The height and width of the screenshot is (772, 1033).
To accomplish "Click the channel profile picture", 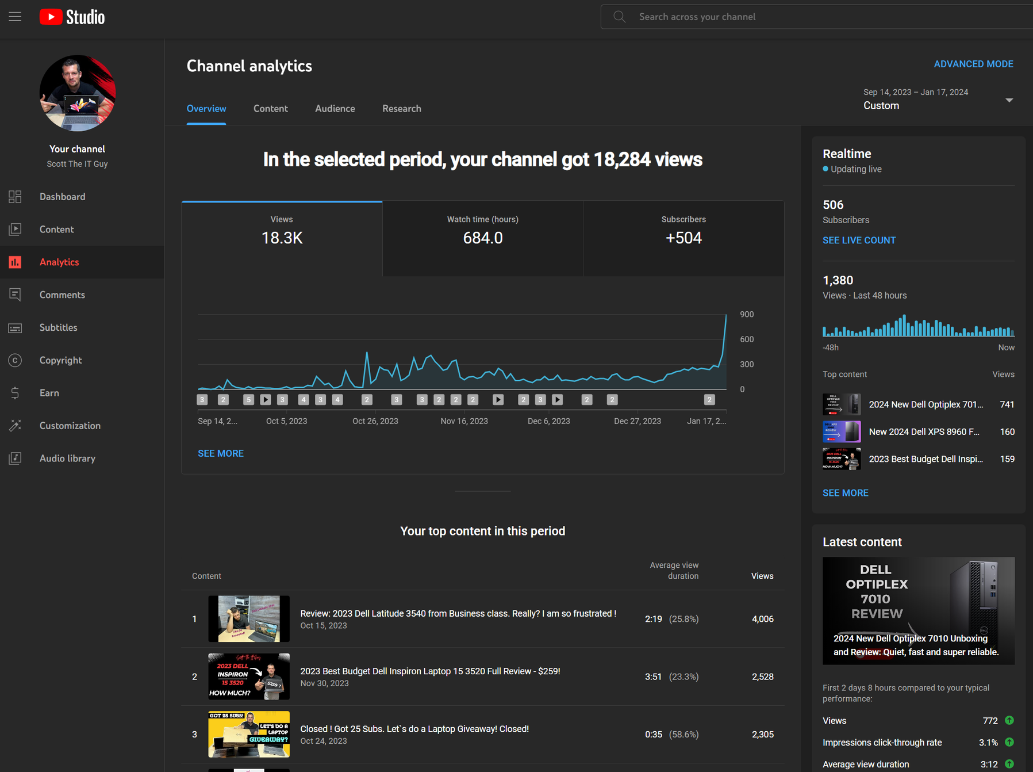I will (78, 93).
